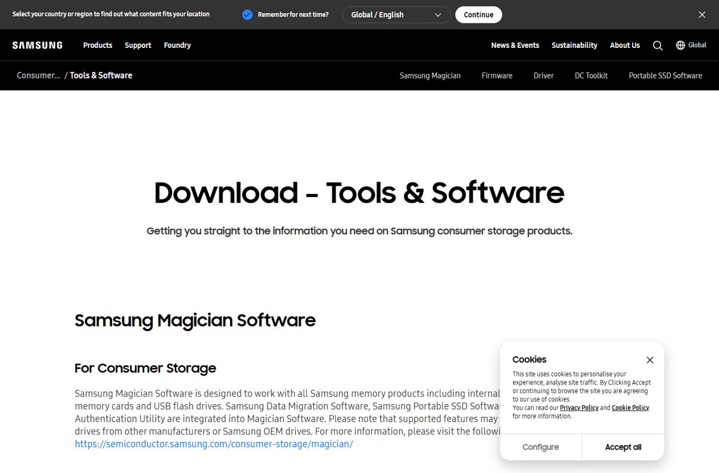Image resolution: width=719 pixels, height=473 pixels.
Task: Open the search magnifier icon
Action: [657, 46]
